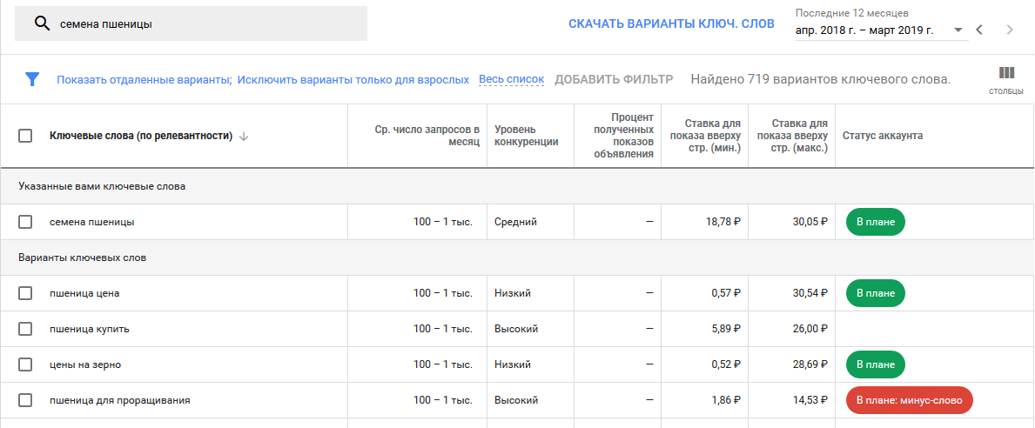Click sort arrow beside keywords header

coord(244,136)
